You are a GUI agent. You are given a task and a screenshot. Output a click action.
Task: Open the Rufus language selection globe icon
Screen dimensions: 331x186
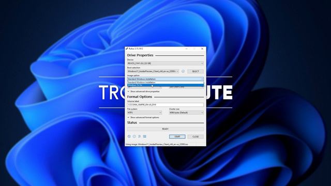pos(129,136)
